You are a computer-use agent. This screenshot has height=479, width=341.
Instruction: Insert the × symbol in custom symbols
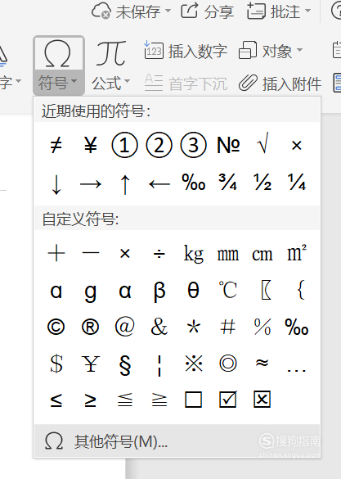click(x=125, y=254)
